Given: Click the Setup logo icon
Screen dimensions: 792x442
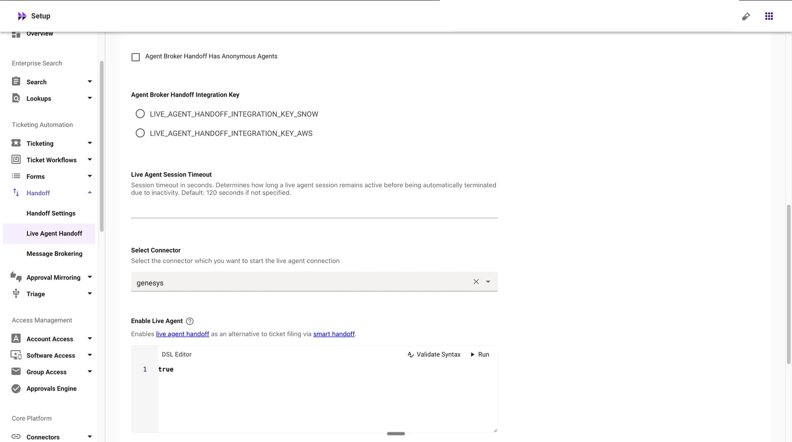Looking at the screenshot, I should [x=22, y=16].
